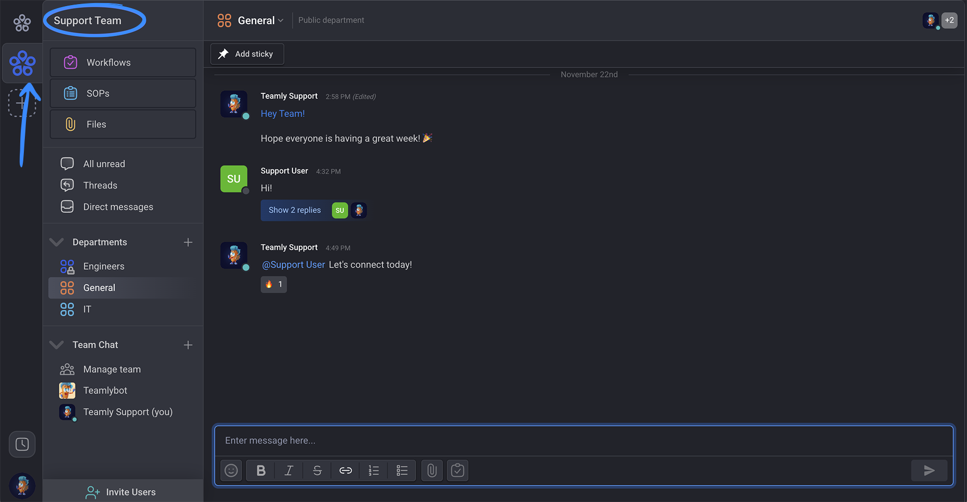Click the Support User sender name
Viewport: 967px width, 502px height.
(x=284, y=171)
